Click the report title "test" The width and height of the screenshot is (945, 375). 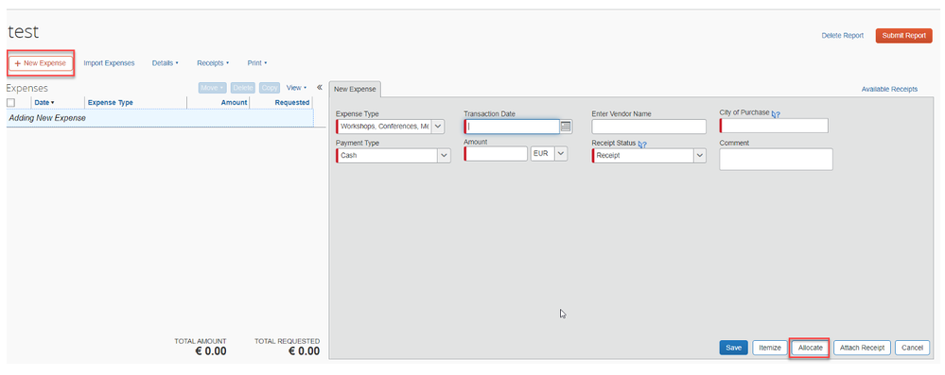(x=23, y=32)
